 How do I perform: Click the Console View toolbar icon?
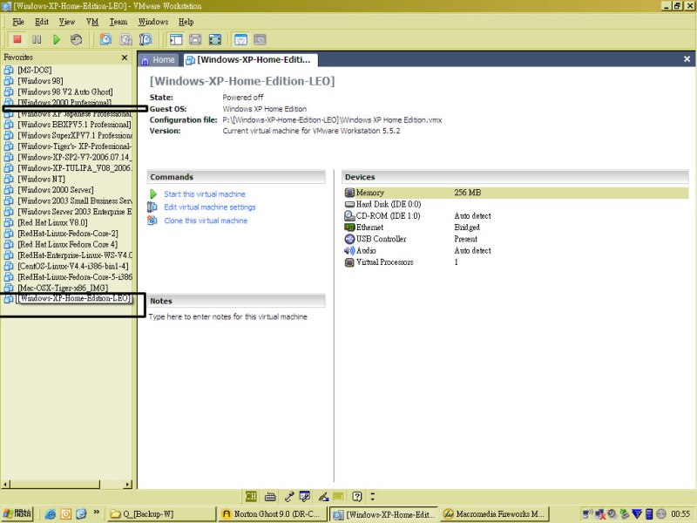[x=260, y=39]
